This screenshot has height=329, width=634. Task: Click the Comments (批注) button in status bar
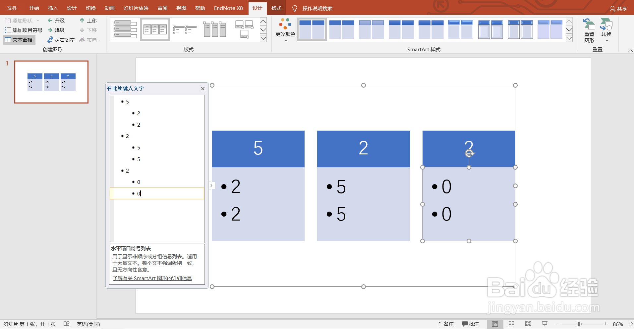tap(471, 324)
